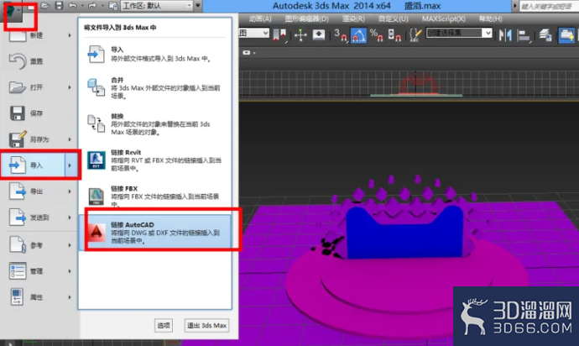This screenshot has height=346, width=579.
Task: Click the Mirror tool icon
Action: (505, 35)
